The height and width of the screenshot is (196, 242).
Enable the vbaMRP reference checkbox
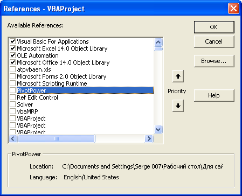point(12,111)
